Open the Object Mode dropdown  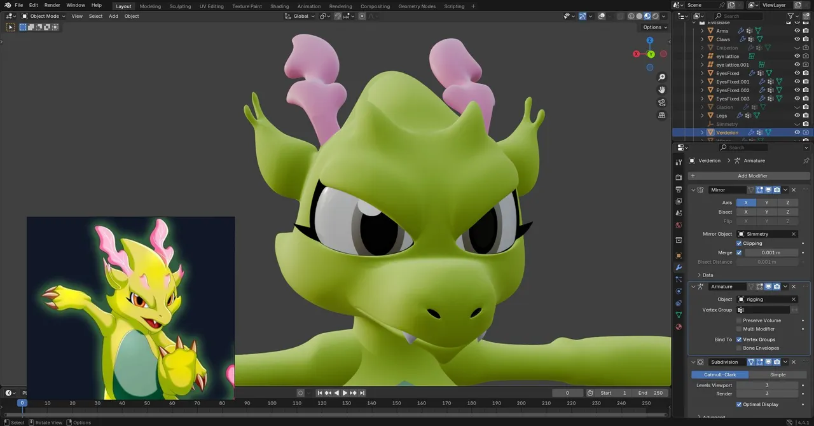coord(44,16)
